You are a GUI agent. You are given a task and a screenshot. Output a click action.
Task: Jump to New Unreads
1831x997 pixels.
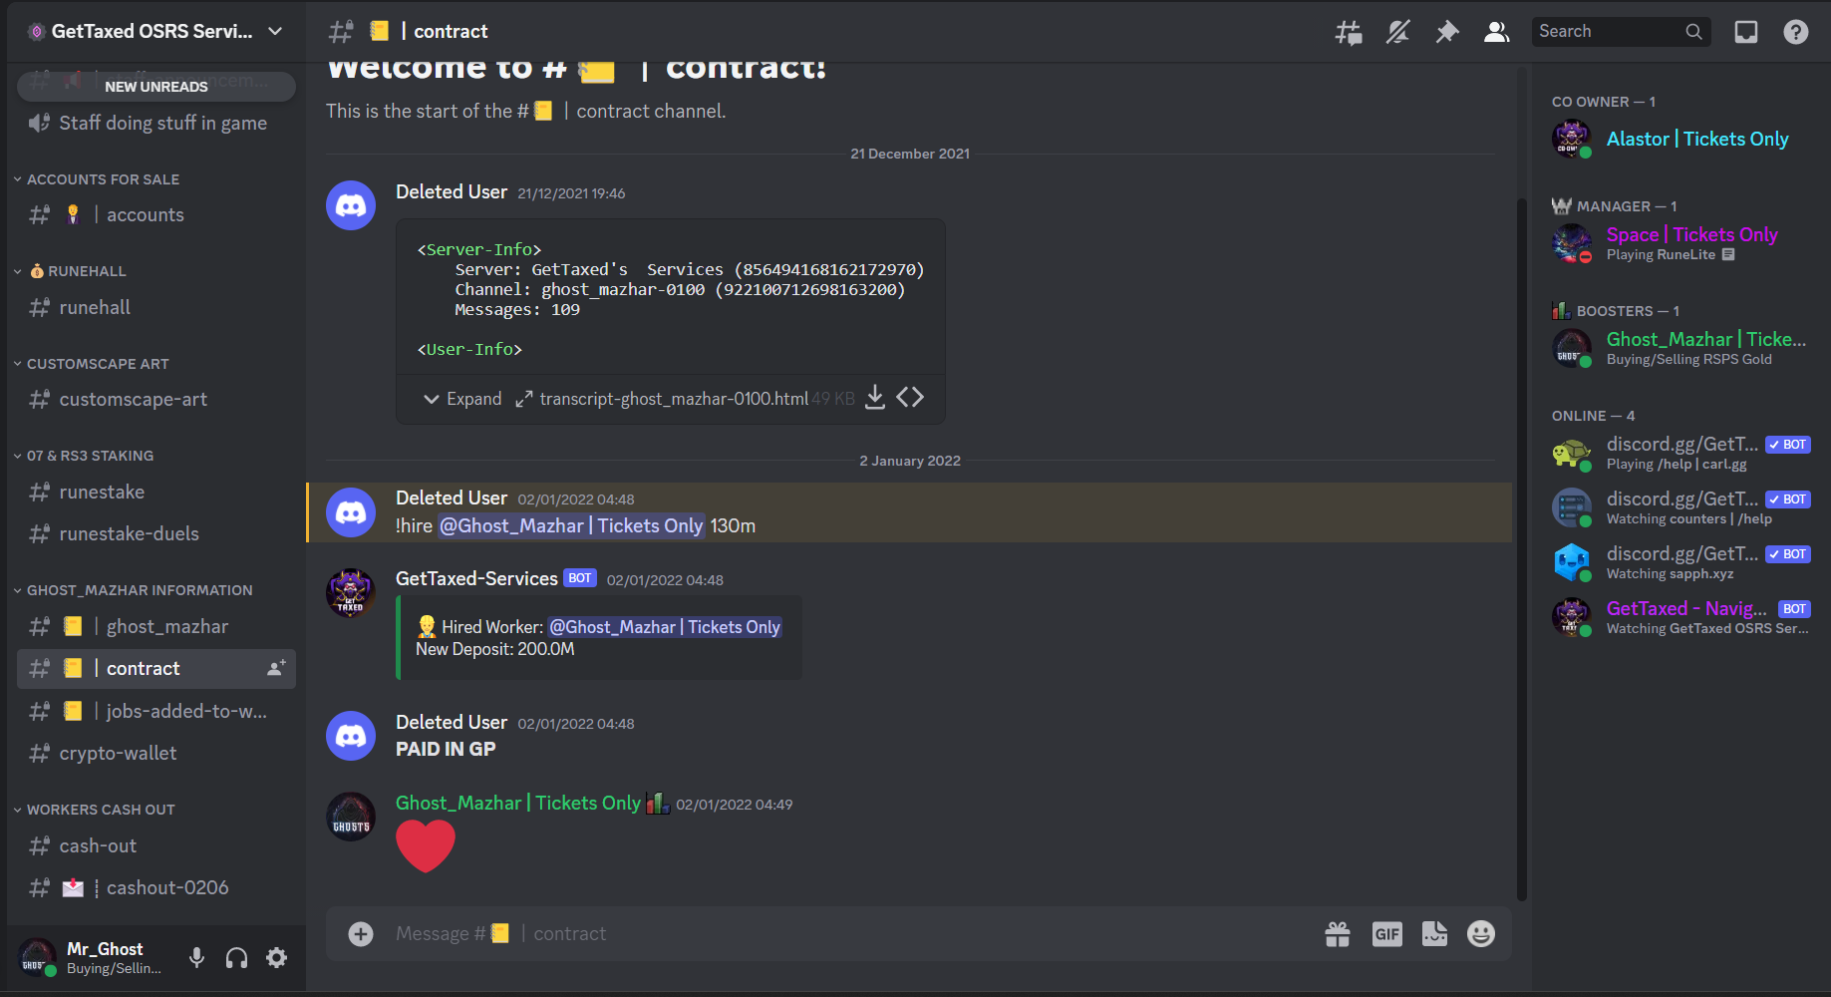coord(156,87)
